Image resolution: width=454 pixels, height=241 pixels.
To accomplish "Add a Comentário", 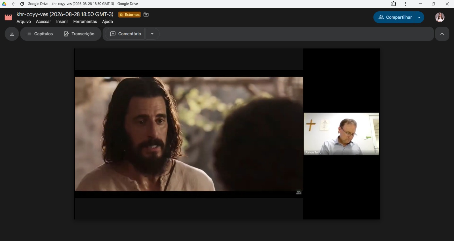I will (x=125, y=34).
